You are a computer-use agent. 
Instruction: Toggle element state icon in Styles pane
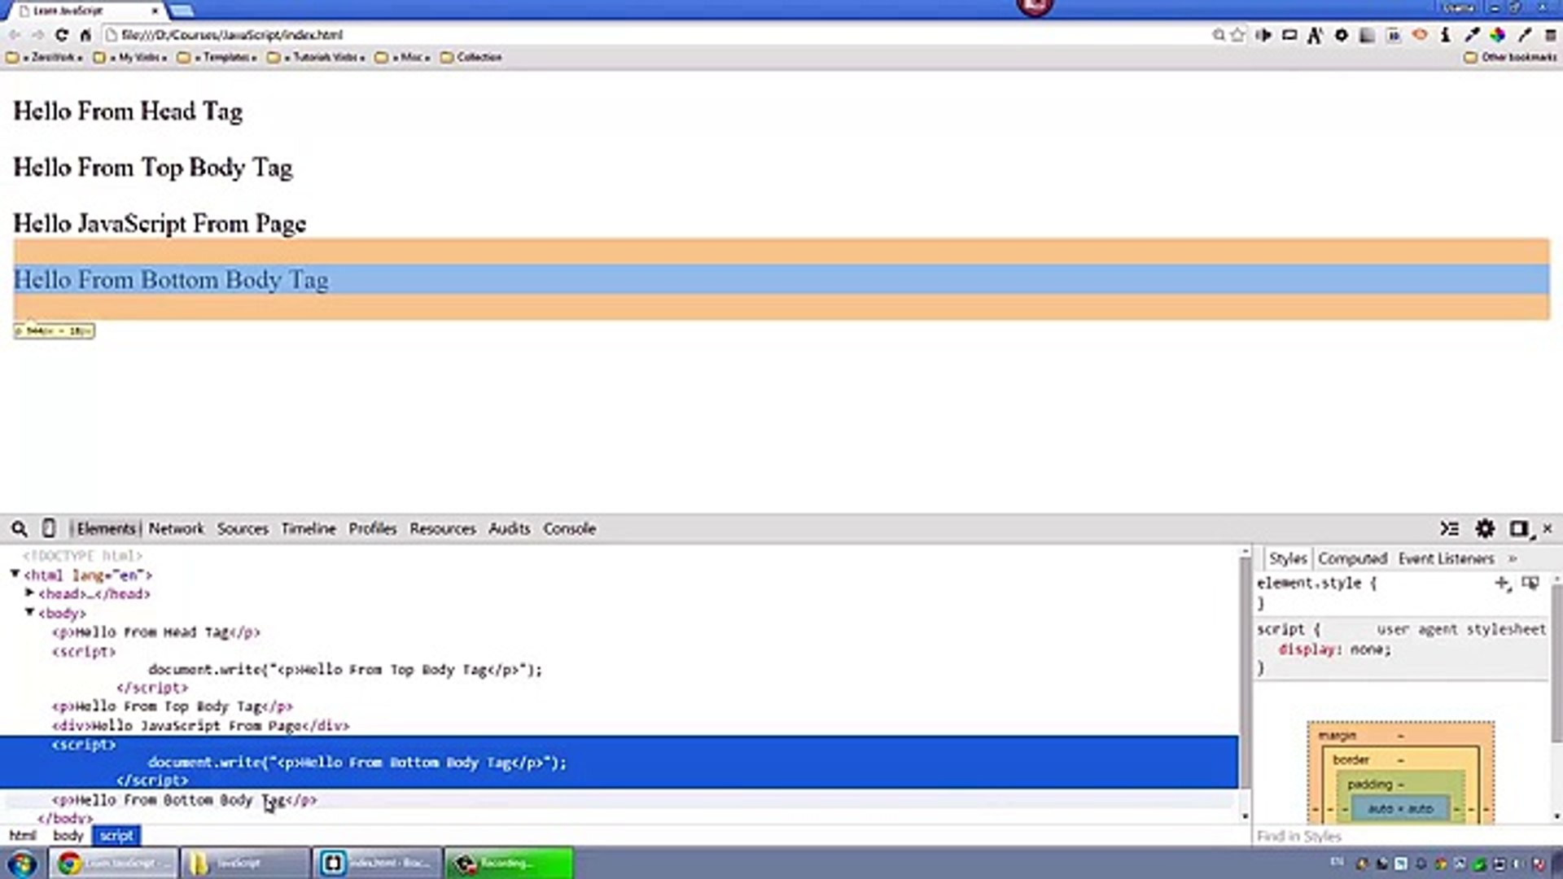coord(1530,583)
